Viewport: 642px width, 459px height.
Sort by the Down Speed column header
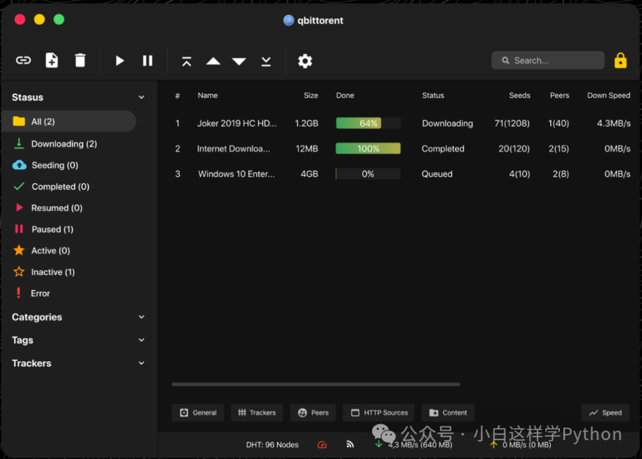click(609, 95)
